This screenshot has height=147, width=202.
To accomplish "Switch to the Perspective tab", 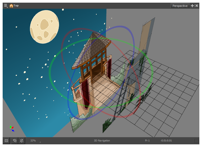I will point(180,6).
